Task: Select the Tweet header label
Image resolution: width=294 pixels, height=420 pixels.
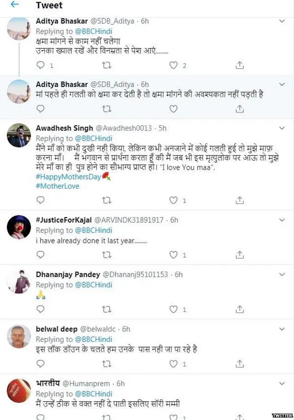Action: pyautogui.click(x=49, y=6)
